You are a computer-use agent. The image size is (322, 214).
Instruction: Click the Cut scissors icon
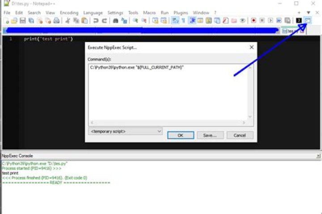click(x=68, y=21)
